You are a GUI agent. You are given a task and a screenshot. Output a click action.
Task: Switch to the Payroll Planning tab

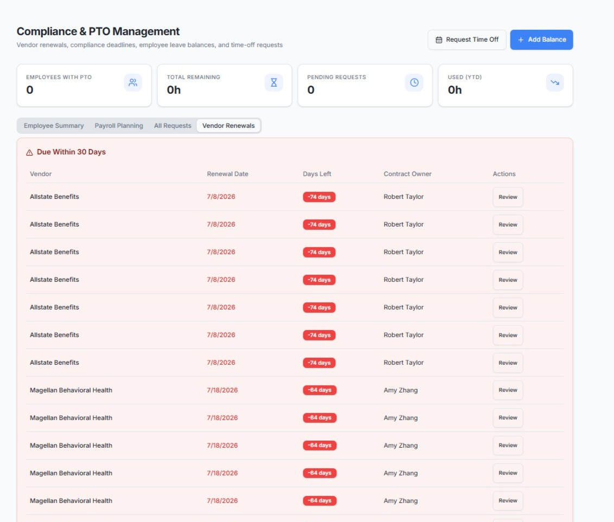click(x=119, y=126)
